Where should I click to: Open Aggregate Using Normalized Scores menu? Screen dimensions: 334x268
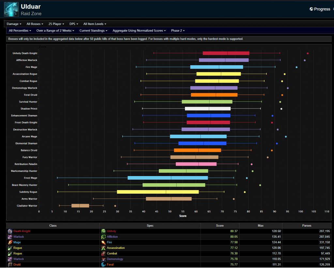pos(139,31)
